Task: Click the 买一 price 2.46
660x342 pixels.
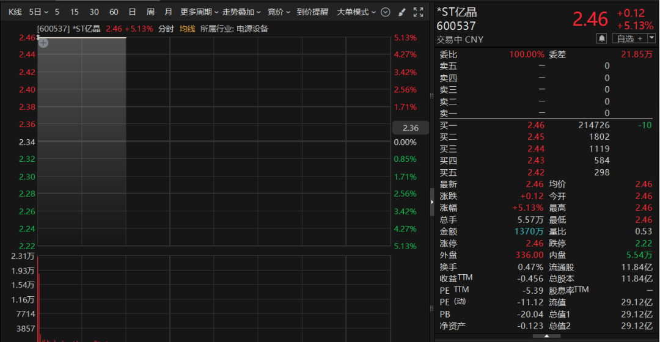Action: [x=536, y=125]
